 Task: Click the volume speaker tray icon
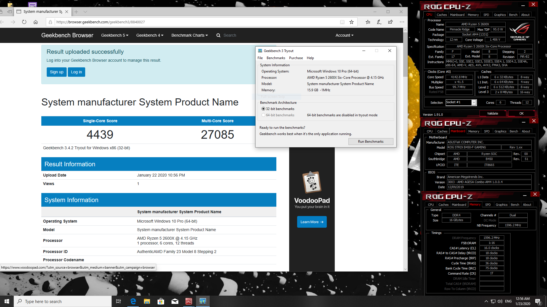pos(500,301)
